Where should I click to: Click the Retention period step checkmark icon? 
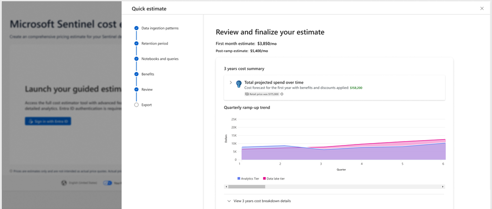(136, 43)
